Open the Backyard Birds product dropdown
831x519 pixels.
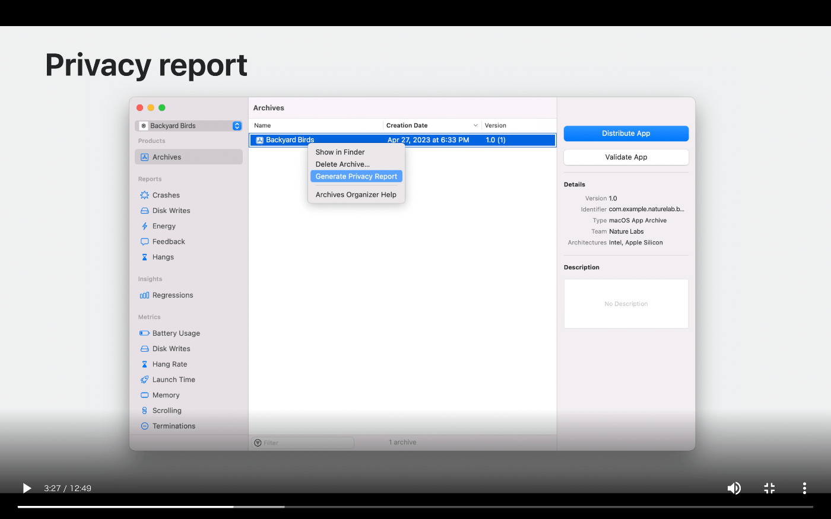189,126
